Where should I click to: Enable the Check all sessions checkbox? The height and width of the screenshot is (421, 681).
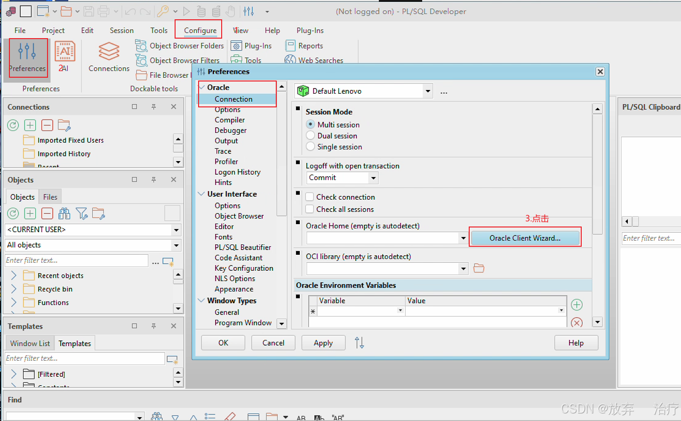309,209
